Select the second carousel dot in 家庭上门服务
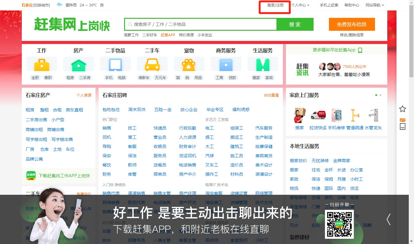The height and width of the screenshot is (244, 414). (x=381, y=95)
